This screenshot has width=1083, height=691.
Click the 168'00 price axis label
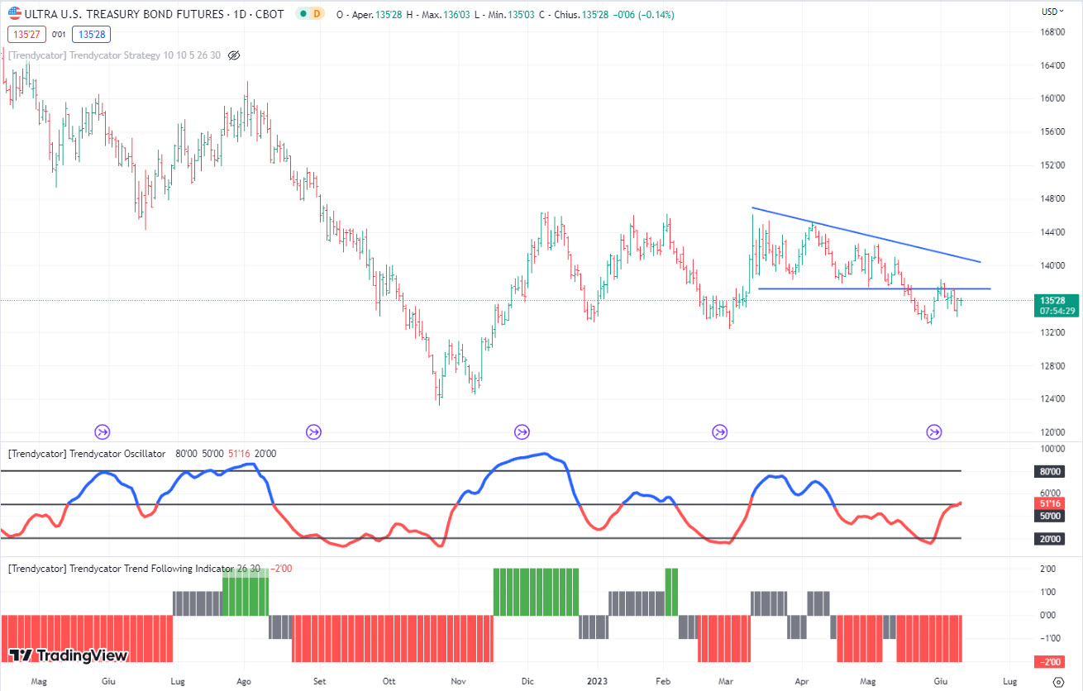1052,32
